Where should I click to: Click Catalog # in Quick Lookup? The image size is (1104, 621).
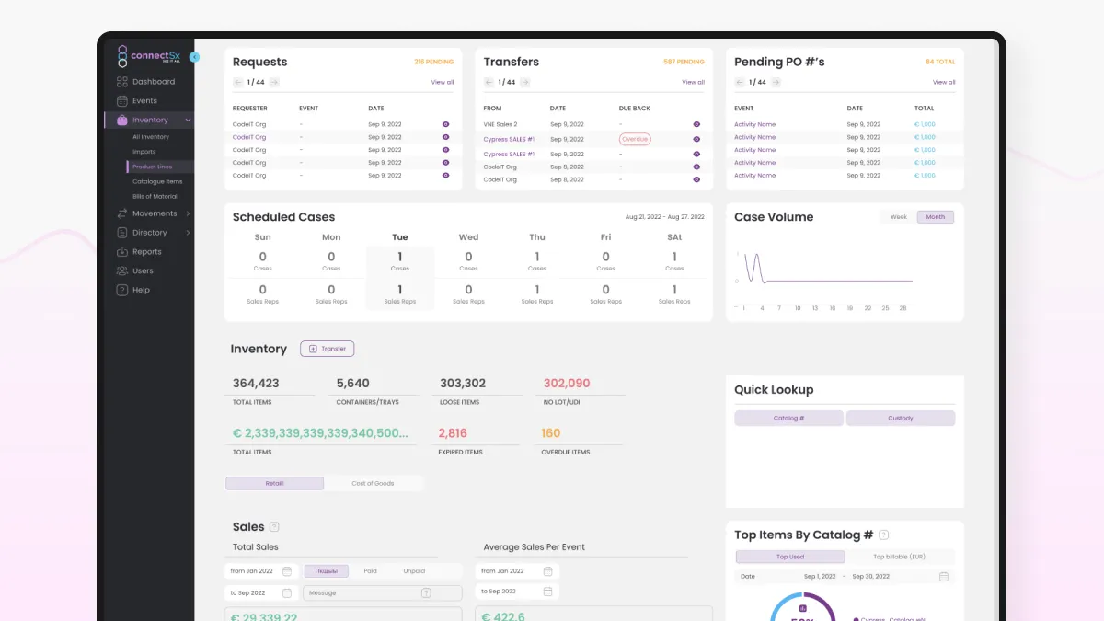pos(788,418)
